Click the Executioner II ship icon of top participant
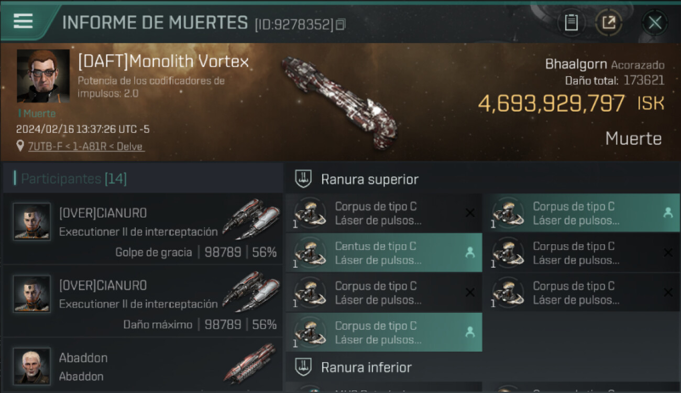Screen dimensions: 681x393 click(250, 219)
